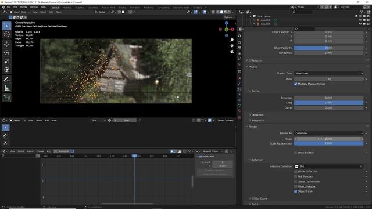Select the Transform tool

tap(6, 70)
